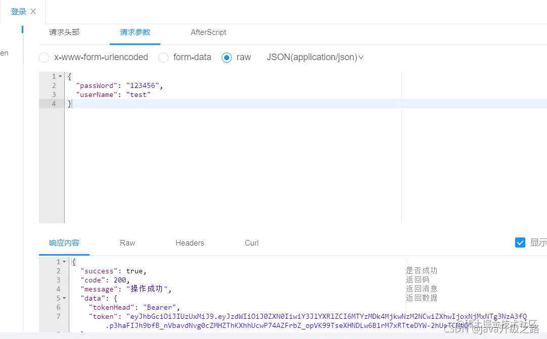Viewport: 547px width, 339px height.
Task: Select x-www-form-urlencoded radio option
Action: 44,58
